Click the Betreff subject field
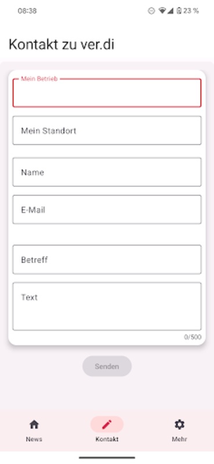Screen dimensions: 214x464 coord(107,259)
